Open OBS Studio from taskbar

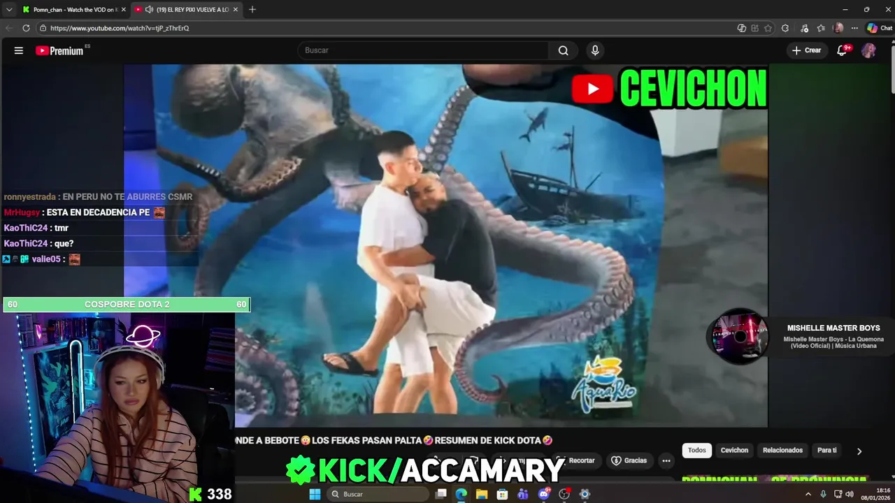pos(564,494)
